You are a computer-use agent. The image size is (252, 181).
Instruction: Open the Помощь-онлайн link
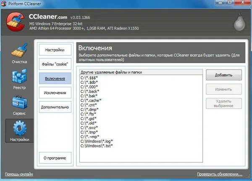(19, 174)
